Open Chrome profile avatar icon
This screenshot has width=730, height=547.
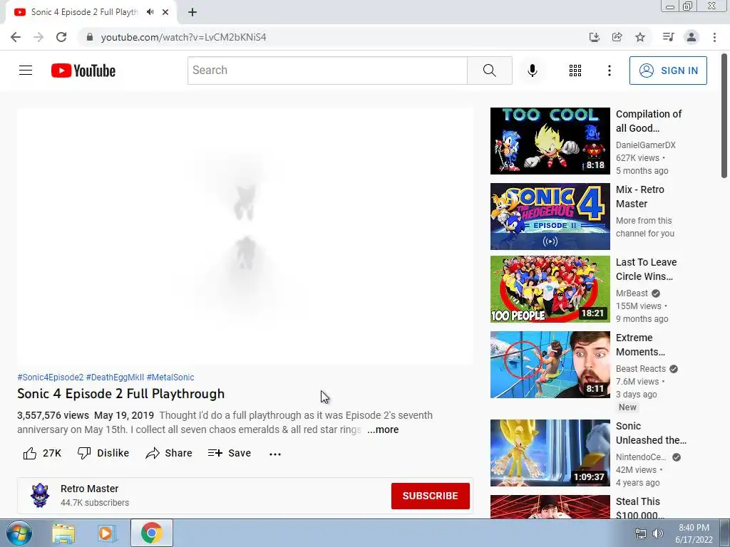coord(692,37)
